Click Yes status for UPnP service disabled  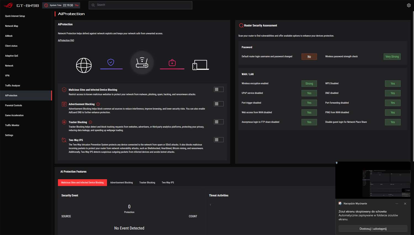(x=309, y=93)
